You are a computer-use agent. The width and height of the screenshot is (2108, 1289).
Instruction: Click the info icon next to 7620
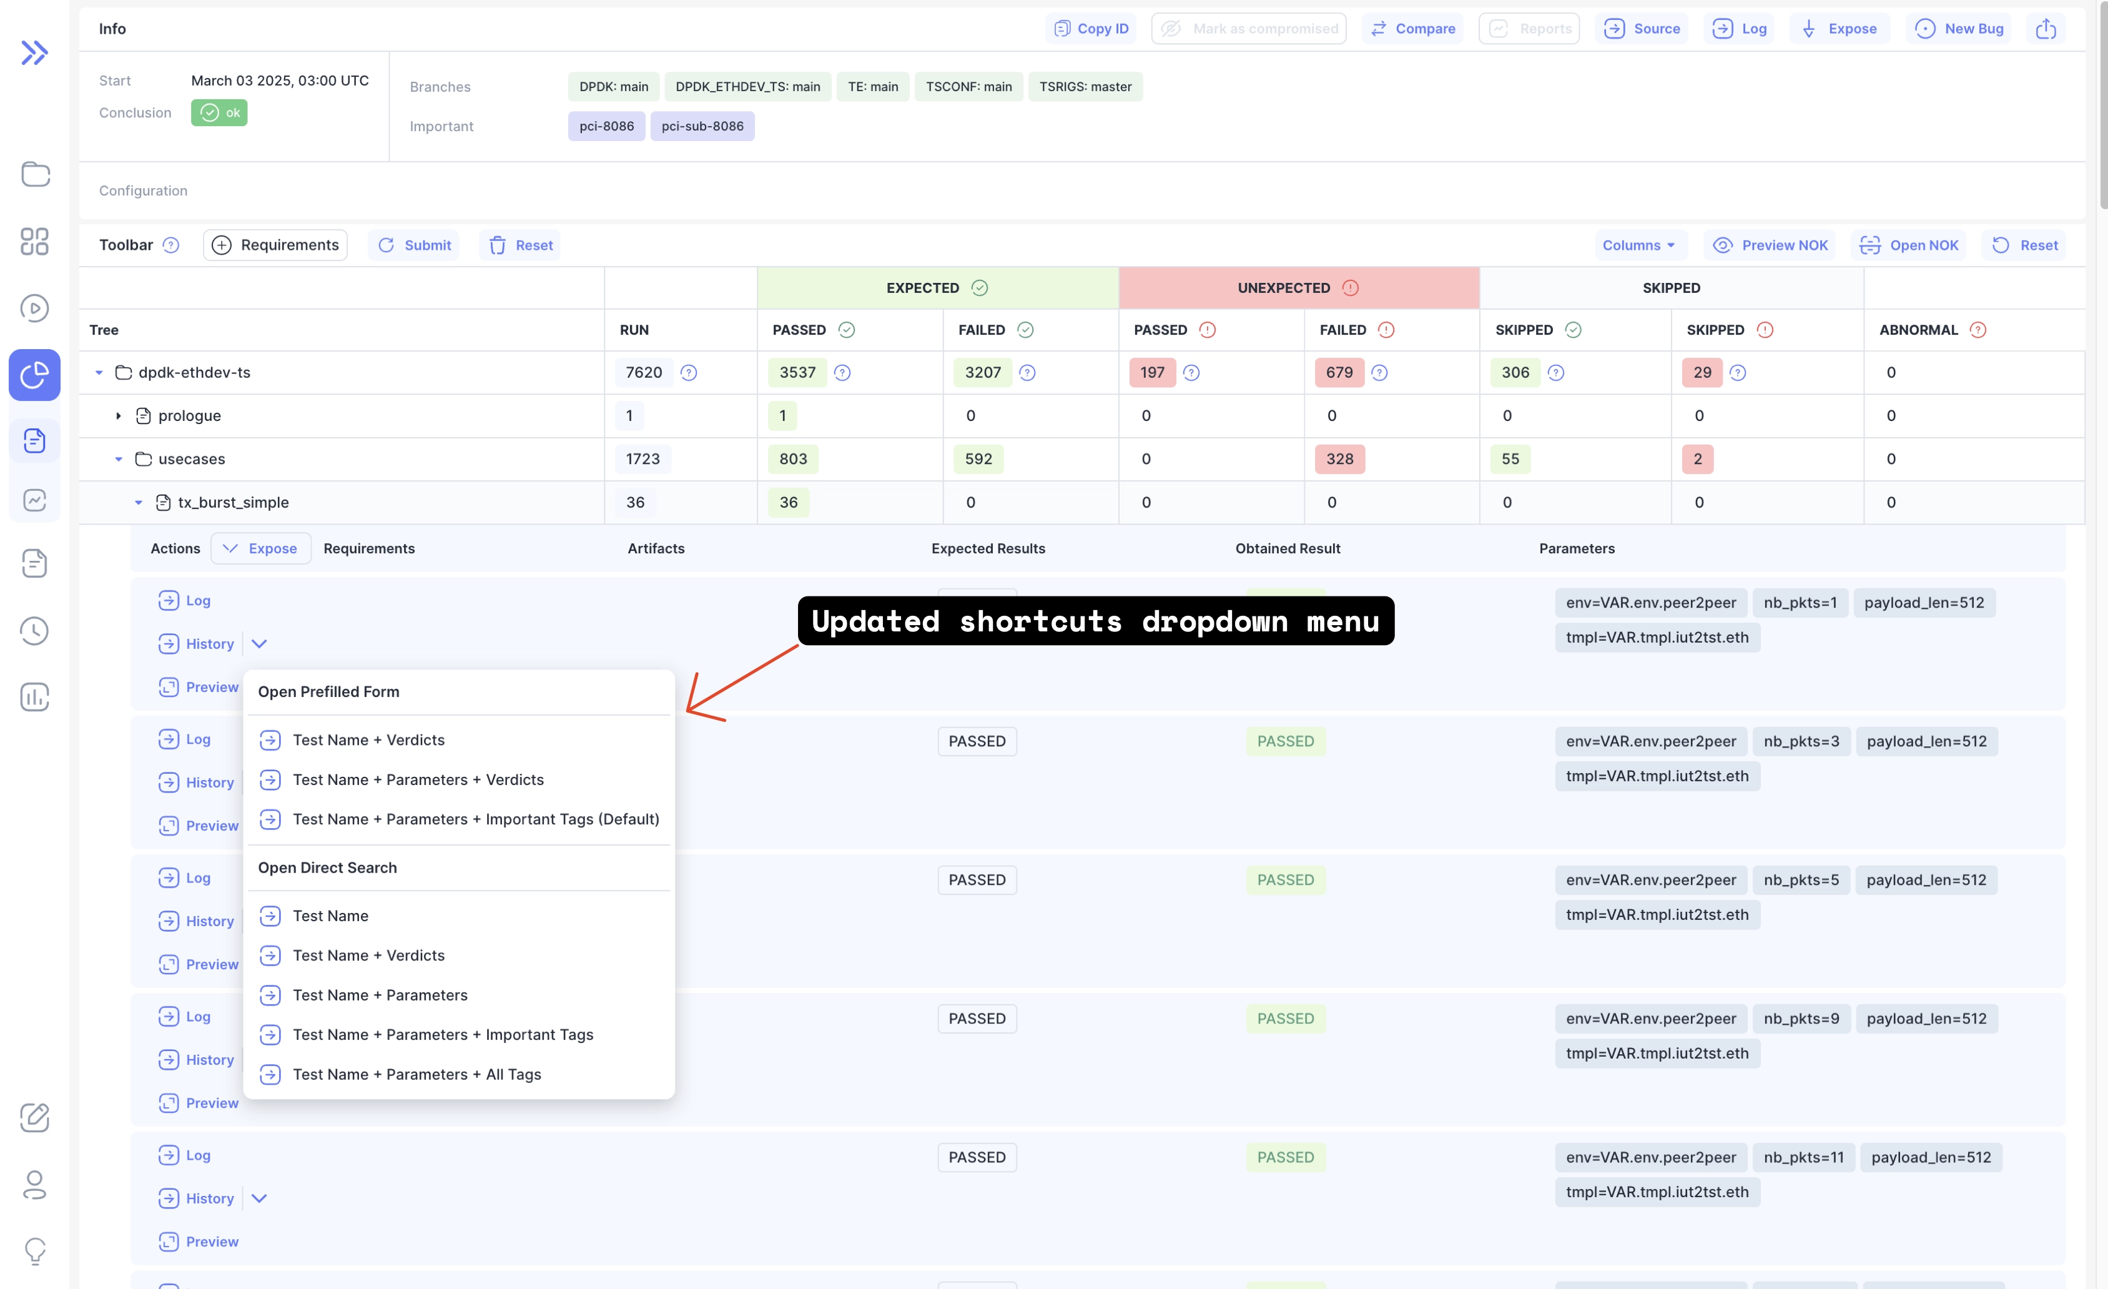click(689, 373)
